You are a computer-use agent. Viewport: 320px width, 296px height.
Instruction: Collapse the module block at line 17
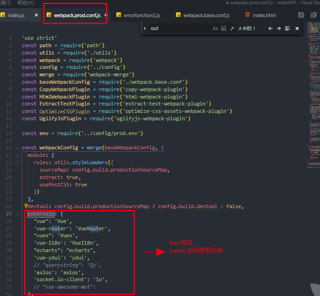click(18, 156)
